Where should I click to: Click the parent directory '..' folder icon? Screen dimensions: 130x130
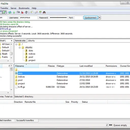16,70
